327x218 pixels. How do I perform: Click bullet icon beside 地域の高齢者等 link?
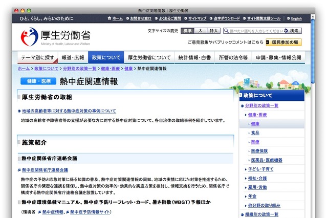[x=19, y=111]
